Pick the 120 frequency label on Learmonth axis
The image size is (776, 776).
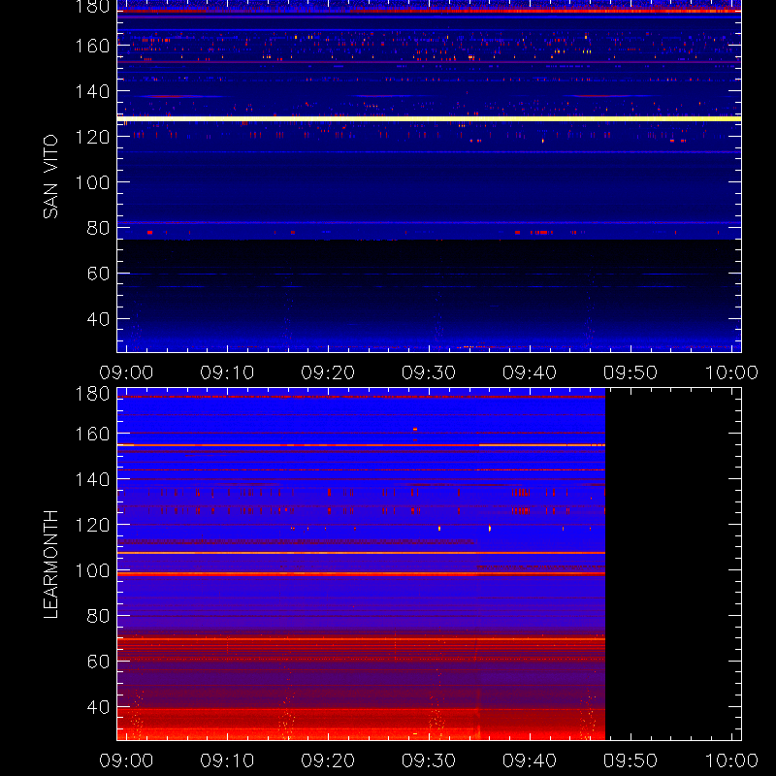click(92, 525)
